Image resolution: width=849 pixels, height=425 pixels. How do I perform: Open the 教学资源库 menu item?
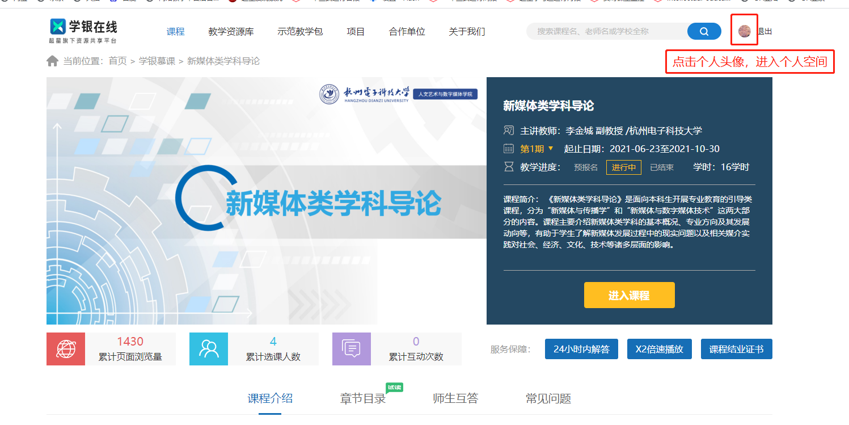coord(231,32)
